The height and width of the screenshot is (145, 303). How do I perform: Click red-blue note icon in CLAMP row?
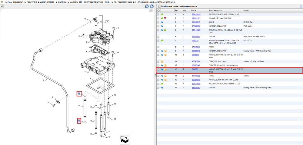click(165, 18)
